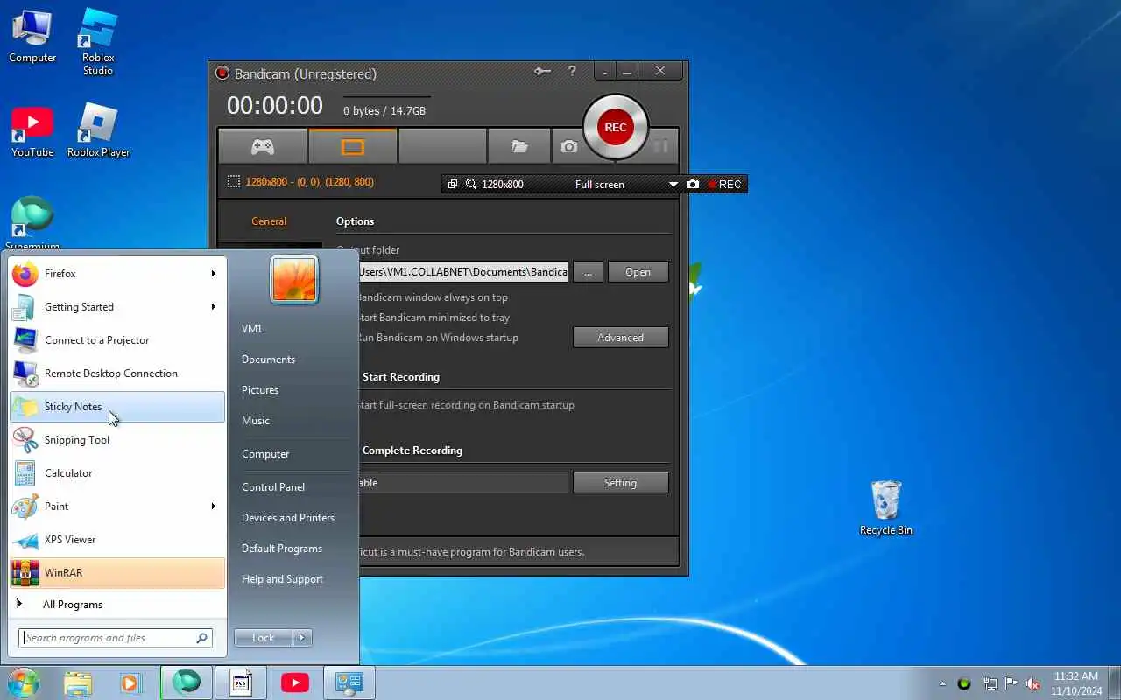Capture image with capture bar camera icon
The image size is (1121, 700).
tap(693, 184)
